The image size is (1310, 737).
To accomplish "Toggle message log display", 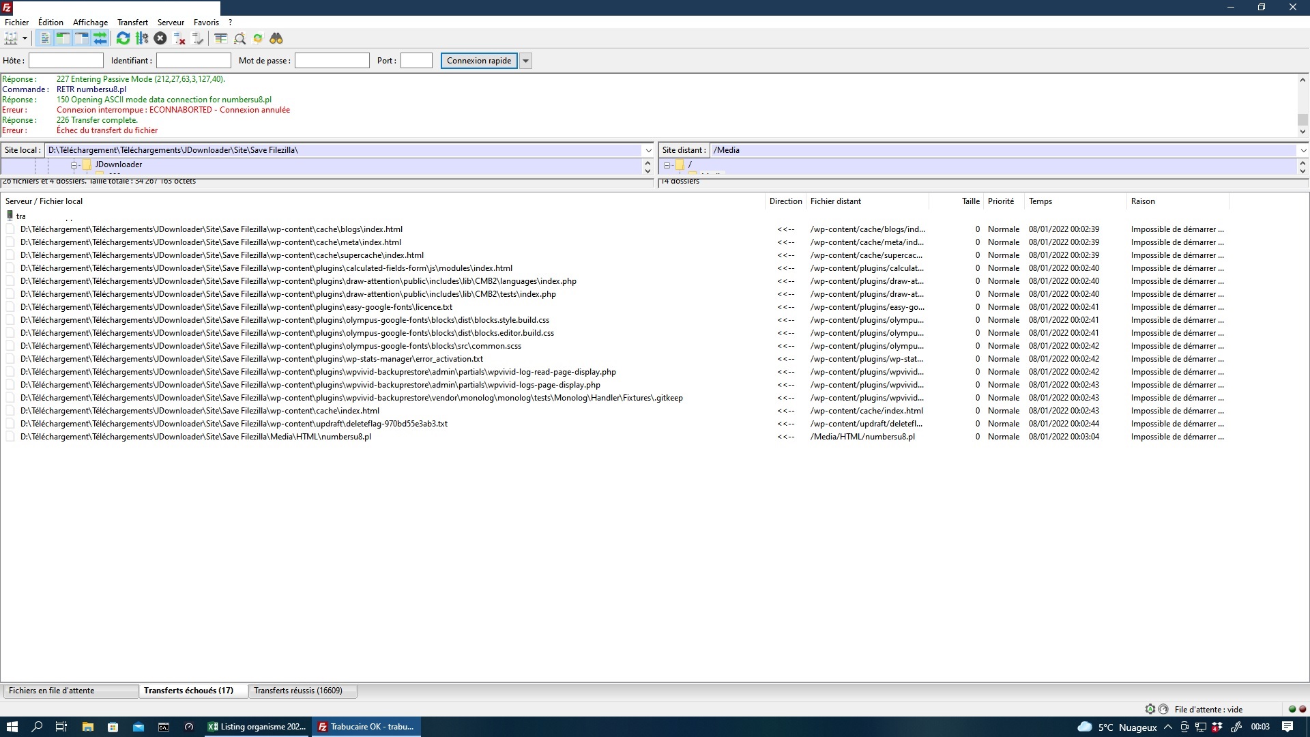I will tap(45, 38).
